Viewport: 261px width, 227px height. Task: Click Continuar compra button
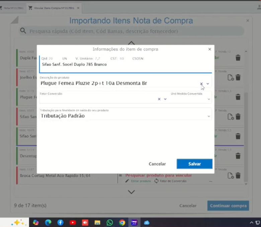228,206
